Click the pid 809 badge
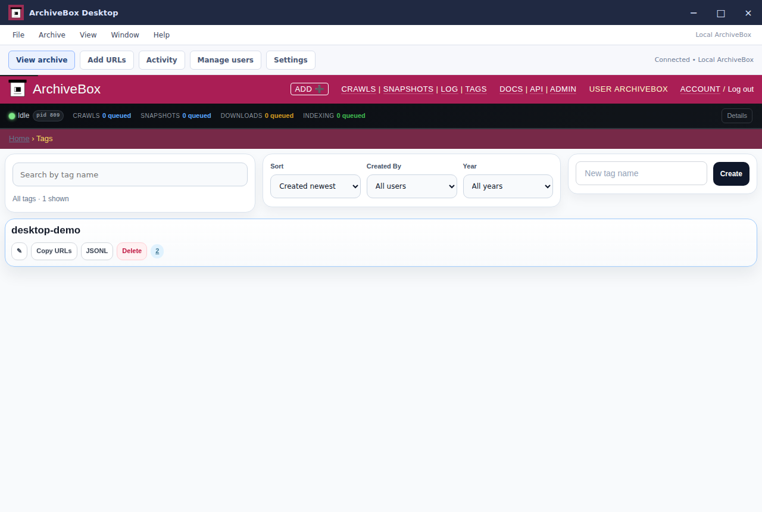Viewport: 762px width, 512px height. pos(48,115)
